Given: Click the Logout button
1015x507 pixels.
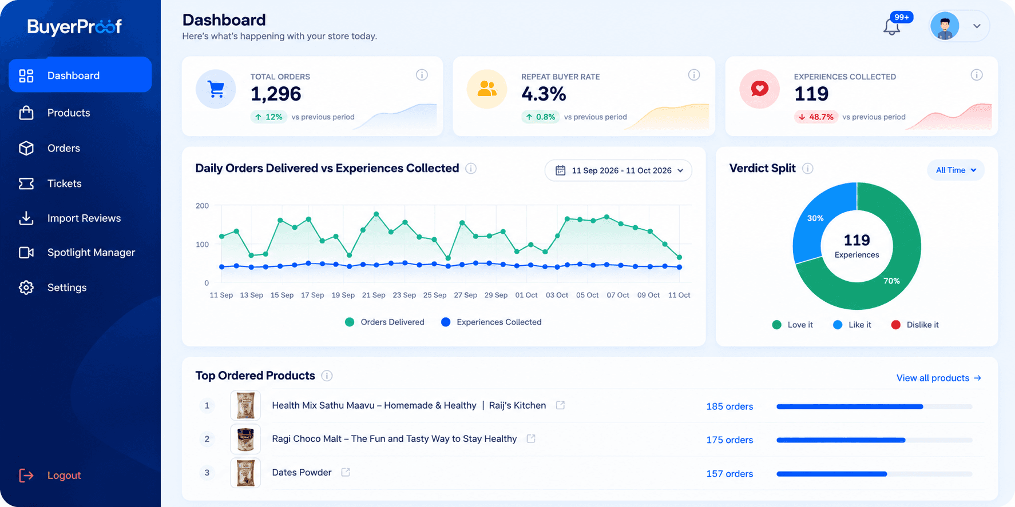Looking at the screenshot, I should [x=50, y=476].
